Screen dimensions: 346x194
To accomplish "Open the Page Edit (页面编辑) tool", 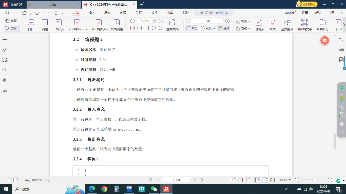I will click(x=117, y=25).
